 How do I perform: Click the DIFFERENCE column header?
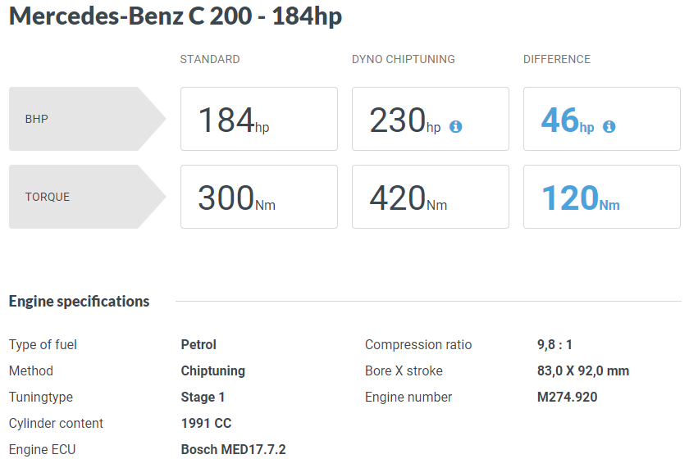coord(557,59)
